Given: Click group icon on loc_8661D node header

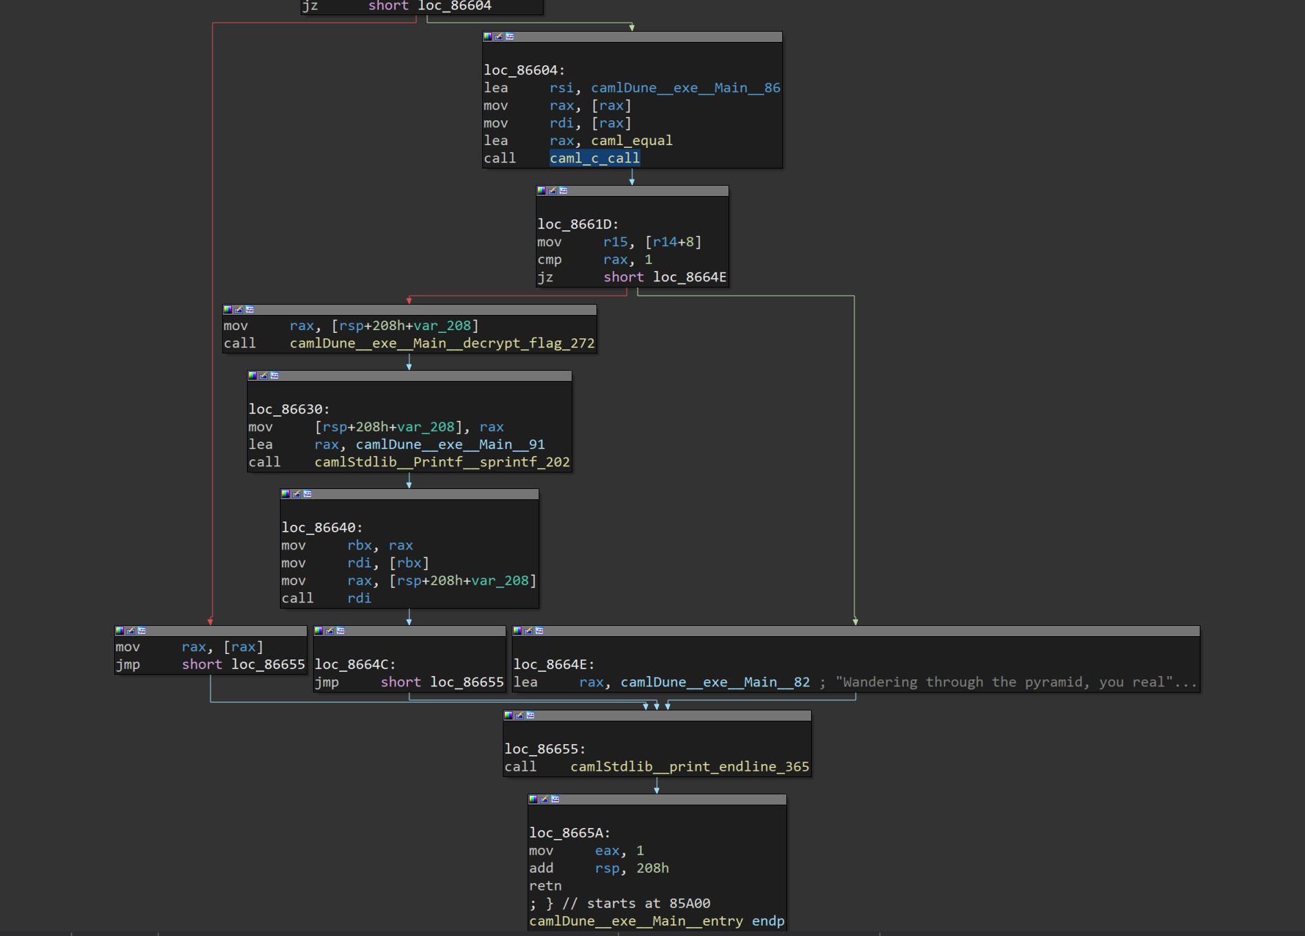Looking at the screenshot, I should pos(563,191).
